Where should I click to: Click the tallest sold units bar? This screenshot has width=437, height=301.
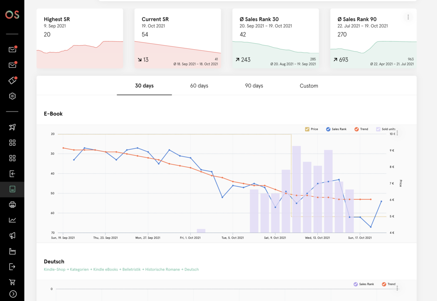tap(296, 189)
